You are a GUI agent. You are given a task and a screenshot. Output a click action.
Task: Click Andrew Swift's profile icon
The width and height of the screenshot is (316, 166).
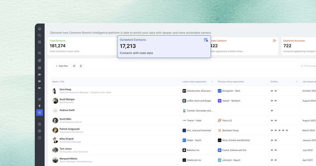pos(272,110)
